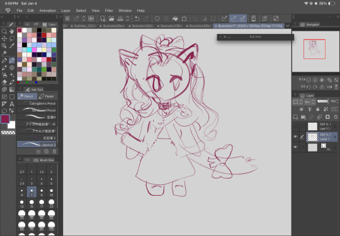This screenshot has width=340, height=236.
Task: Select the Eyedropper tool
Action: pos(12,46)
